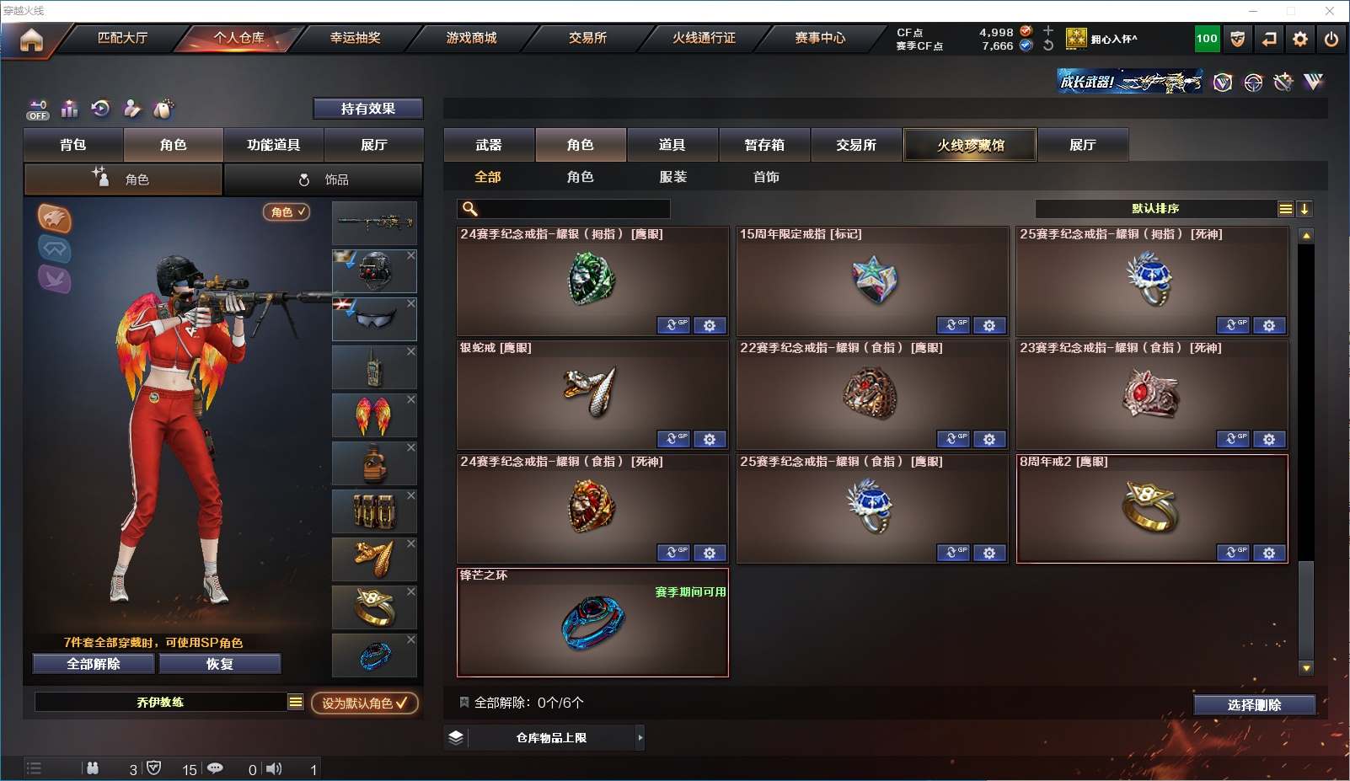Remove the equipped wings slot item
The width and height of the screenshot is (1350, 781).
click(411, 399)
